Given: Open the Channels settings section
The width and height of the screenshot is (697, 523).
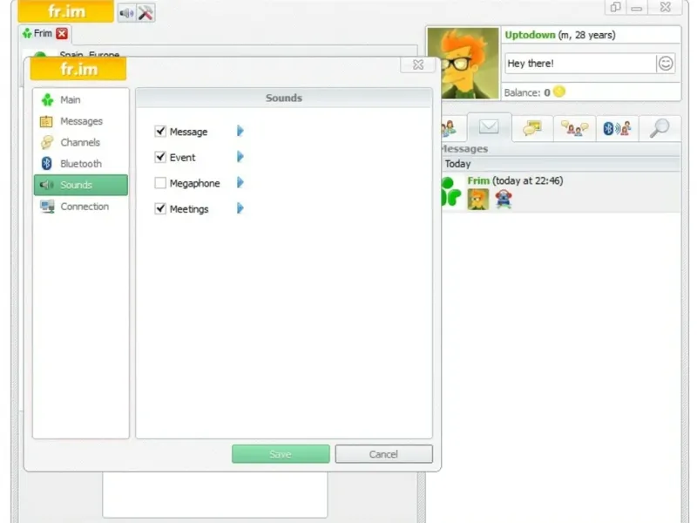Looking at the screenshot, I should click(x=81, y=142).
